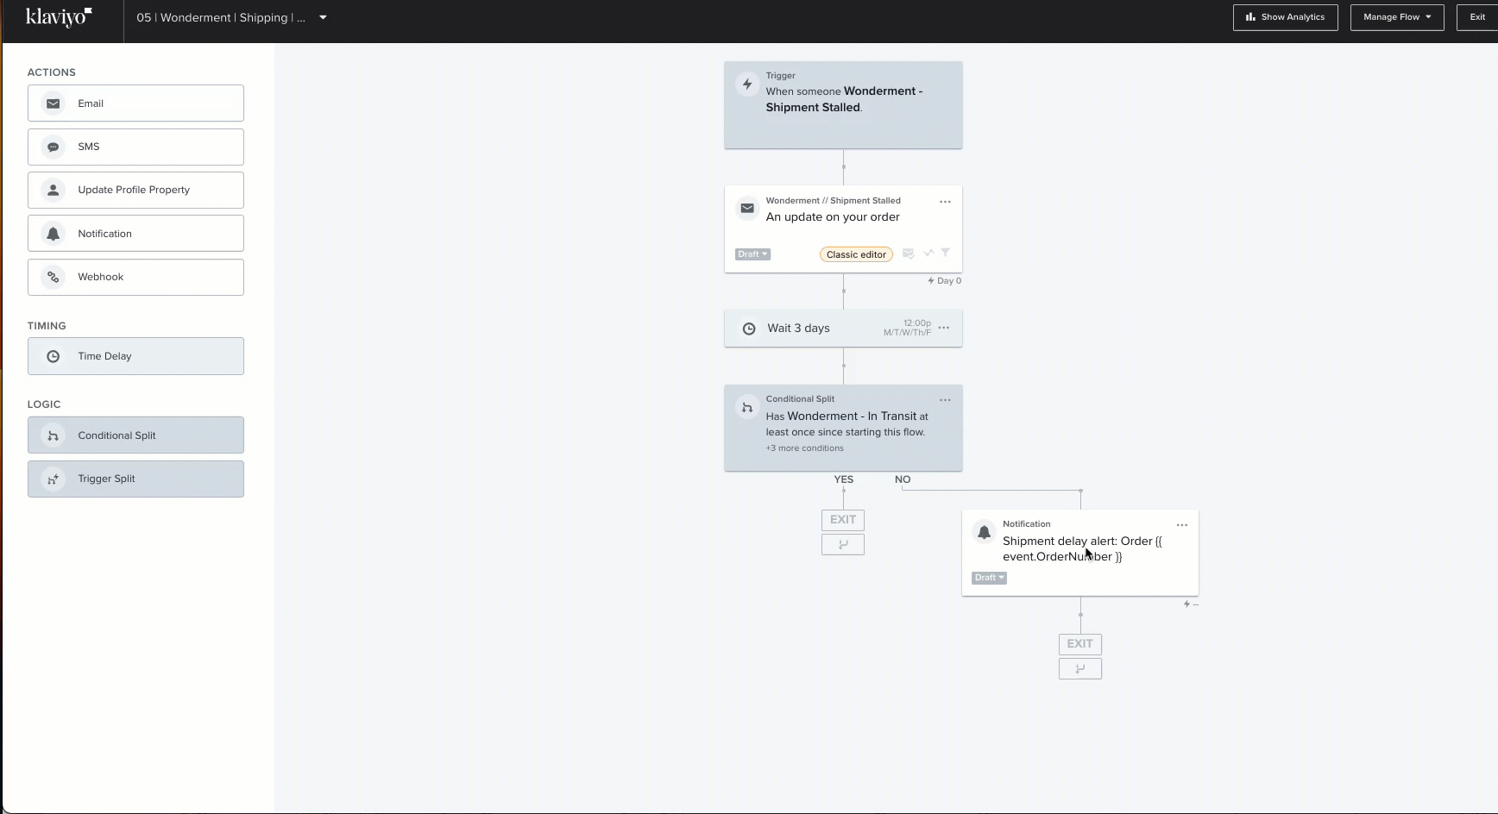The height and width of the screenshot is (814, 1498).
Task: Click the tracking icon on email card
Action: coord(928,254)
